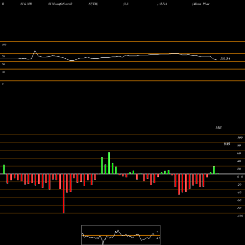245x245 pixels.
Task: Click the tallest green bar in MR chart
Action: pos(109,163)
